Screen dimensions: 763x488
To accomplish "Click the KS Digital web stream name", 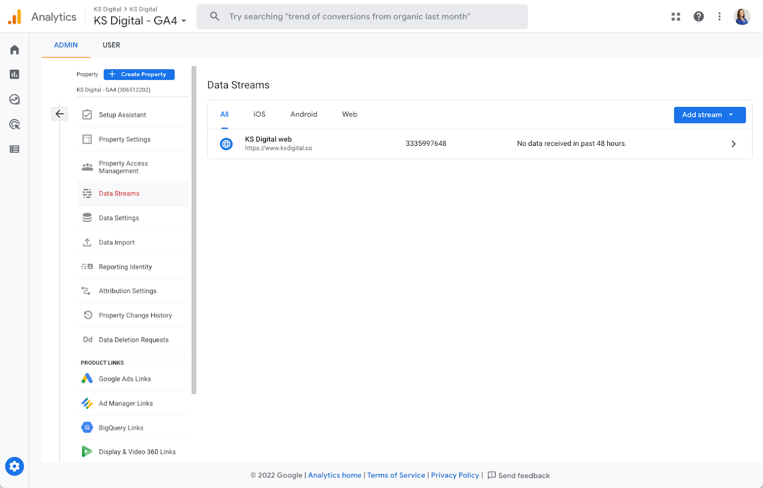I will [268, 139].
